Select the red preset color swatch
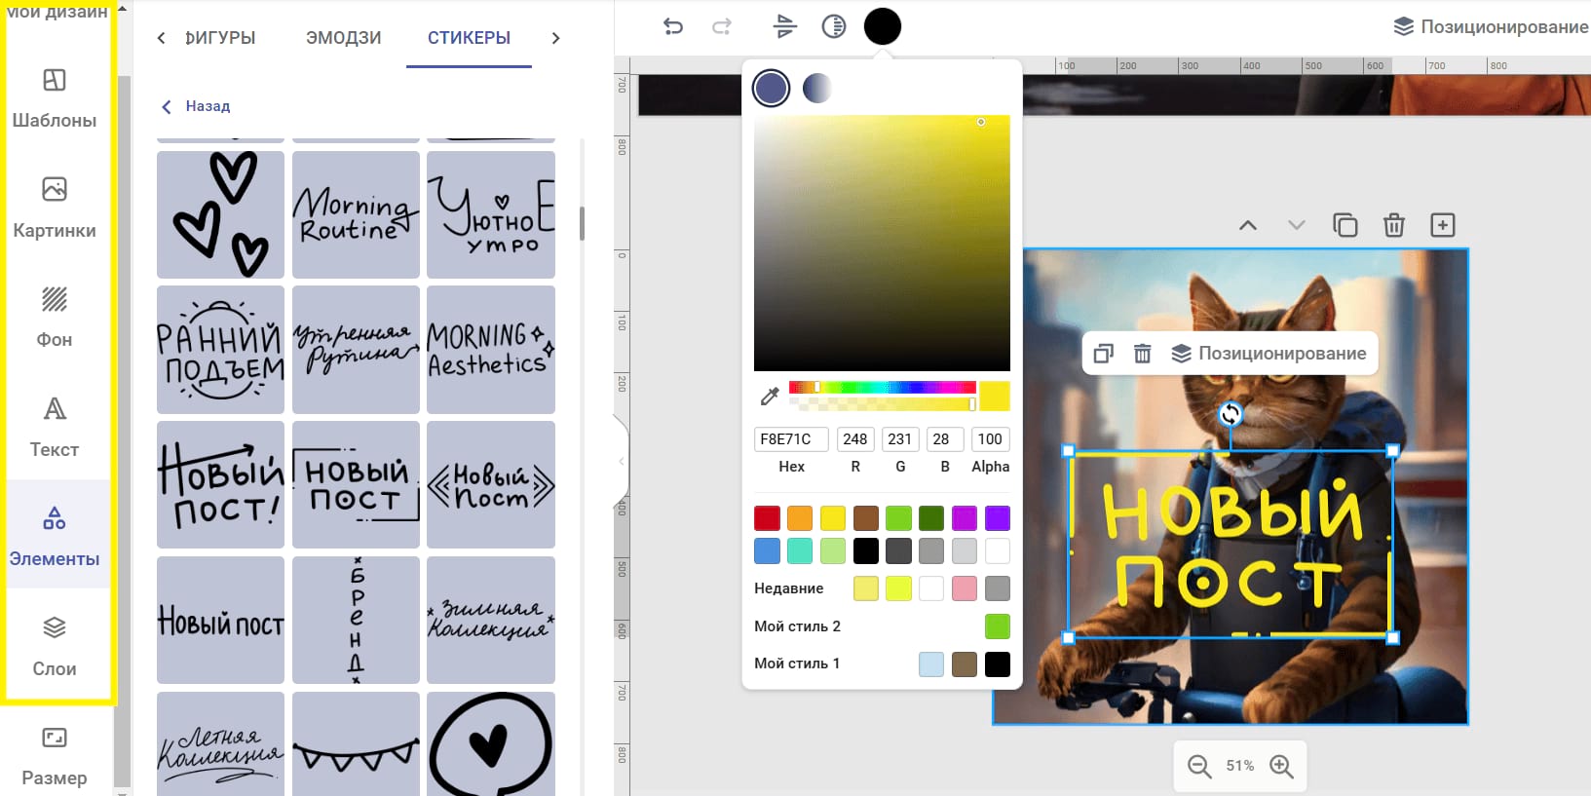 point(767,518)
